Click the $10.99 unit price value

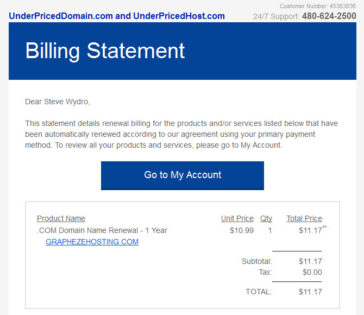click(x=242, y=230)
